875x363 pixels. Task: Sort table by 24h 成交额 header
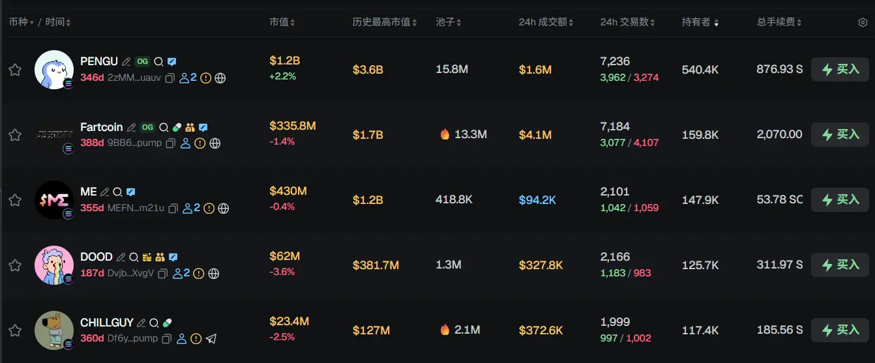(x=546, y=22)
